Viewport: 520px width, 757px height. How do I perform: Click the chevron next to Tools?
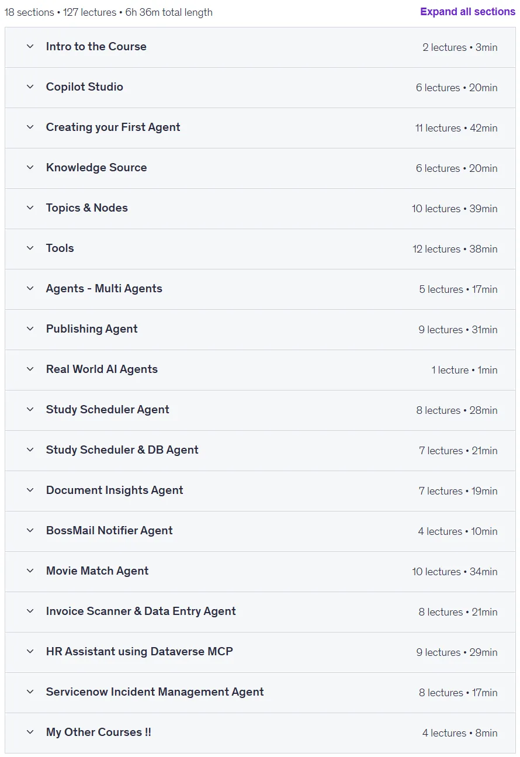coord(30,248)
